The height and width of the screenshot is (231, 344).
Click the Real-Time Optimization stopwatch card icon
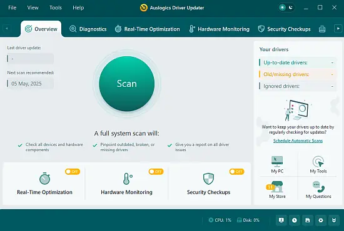tap(45, 179)
